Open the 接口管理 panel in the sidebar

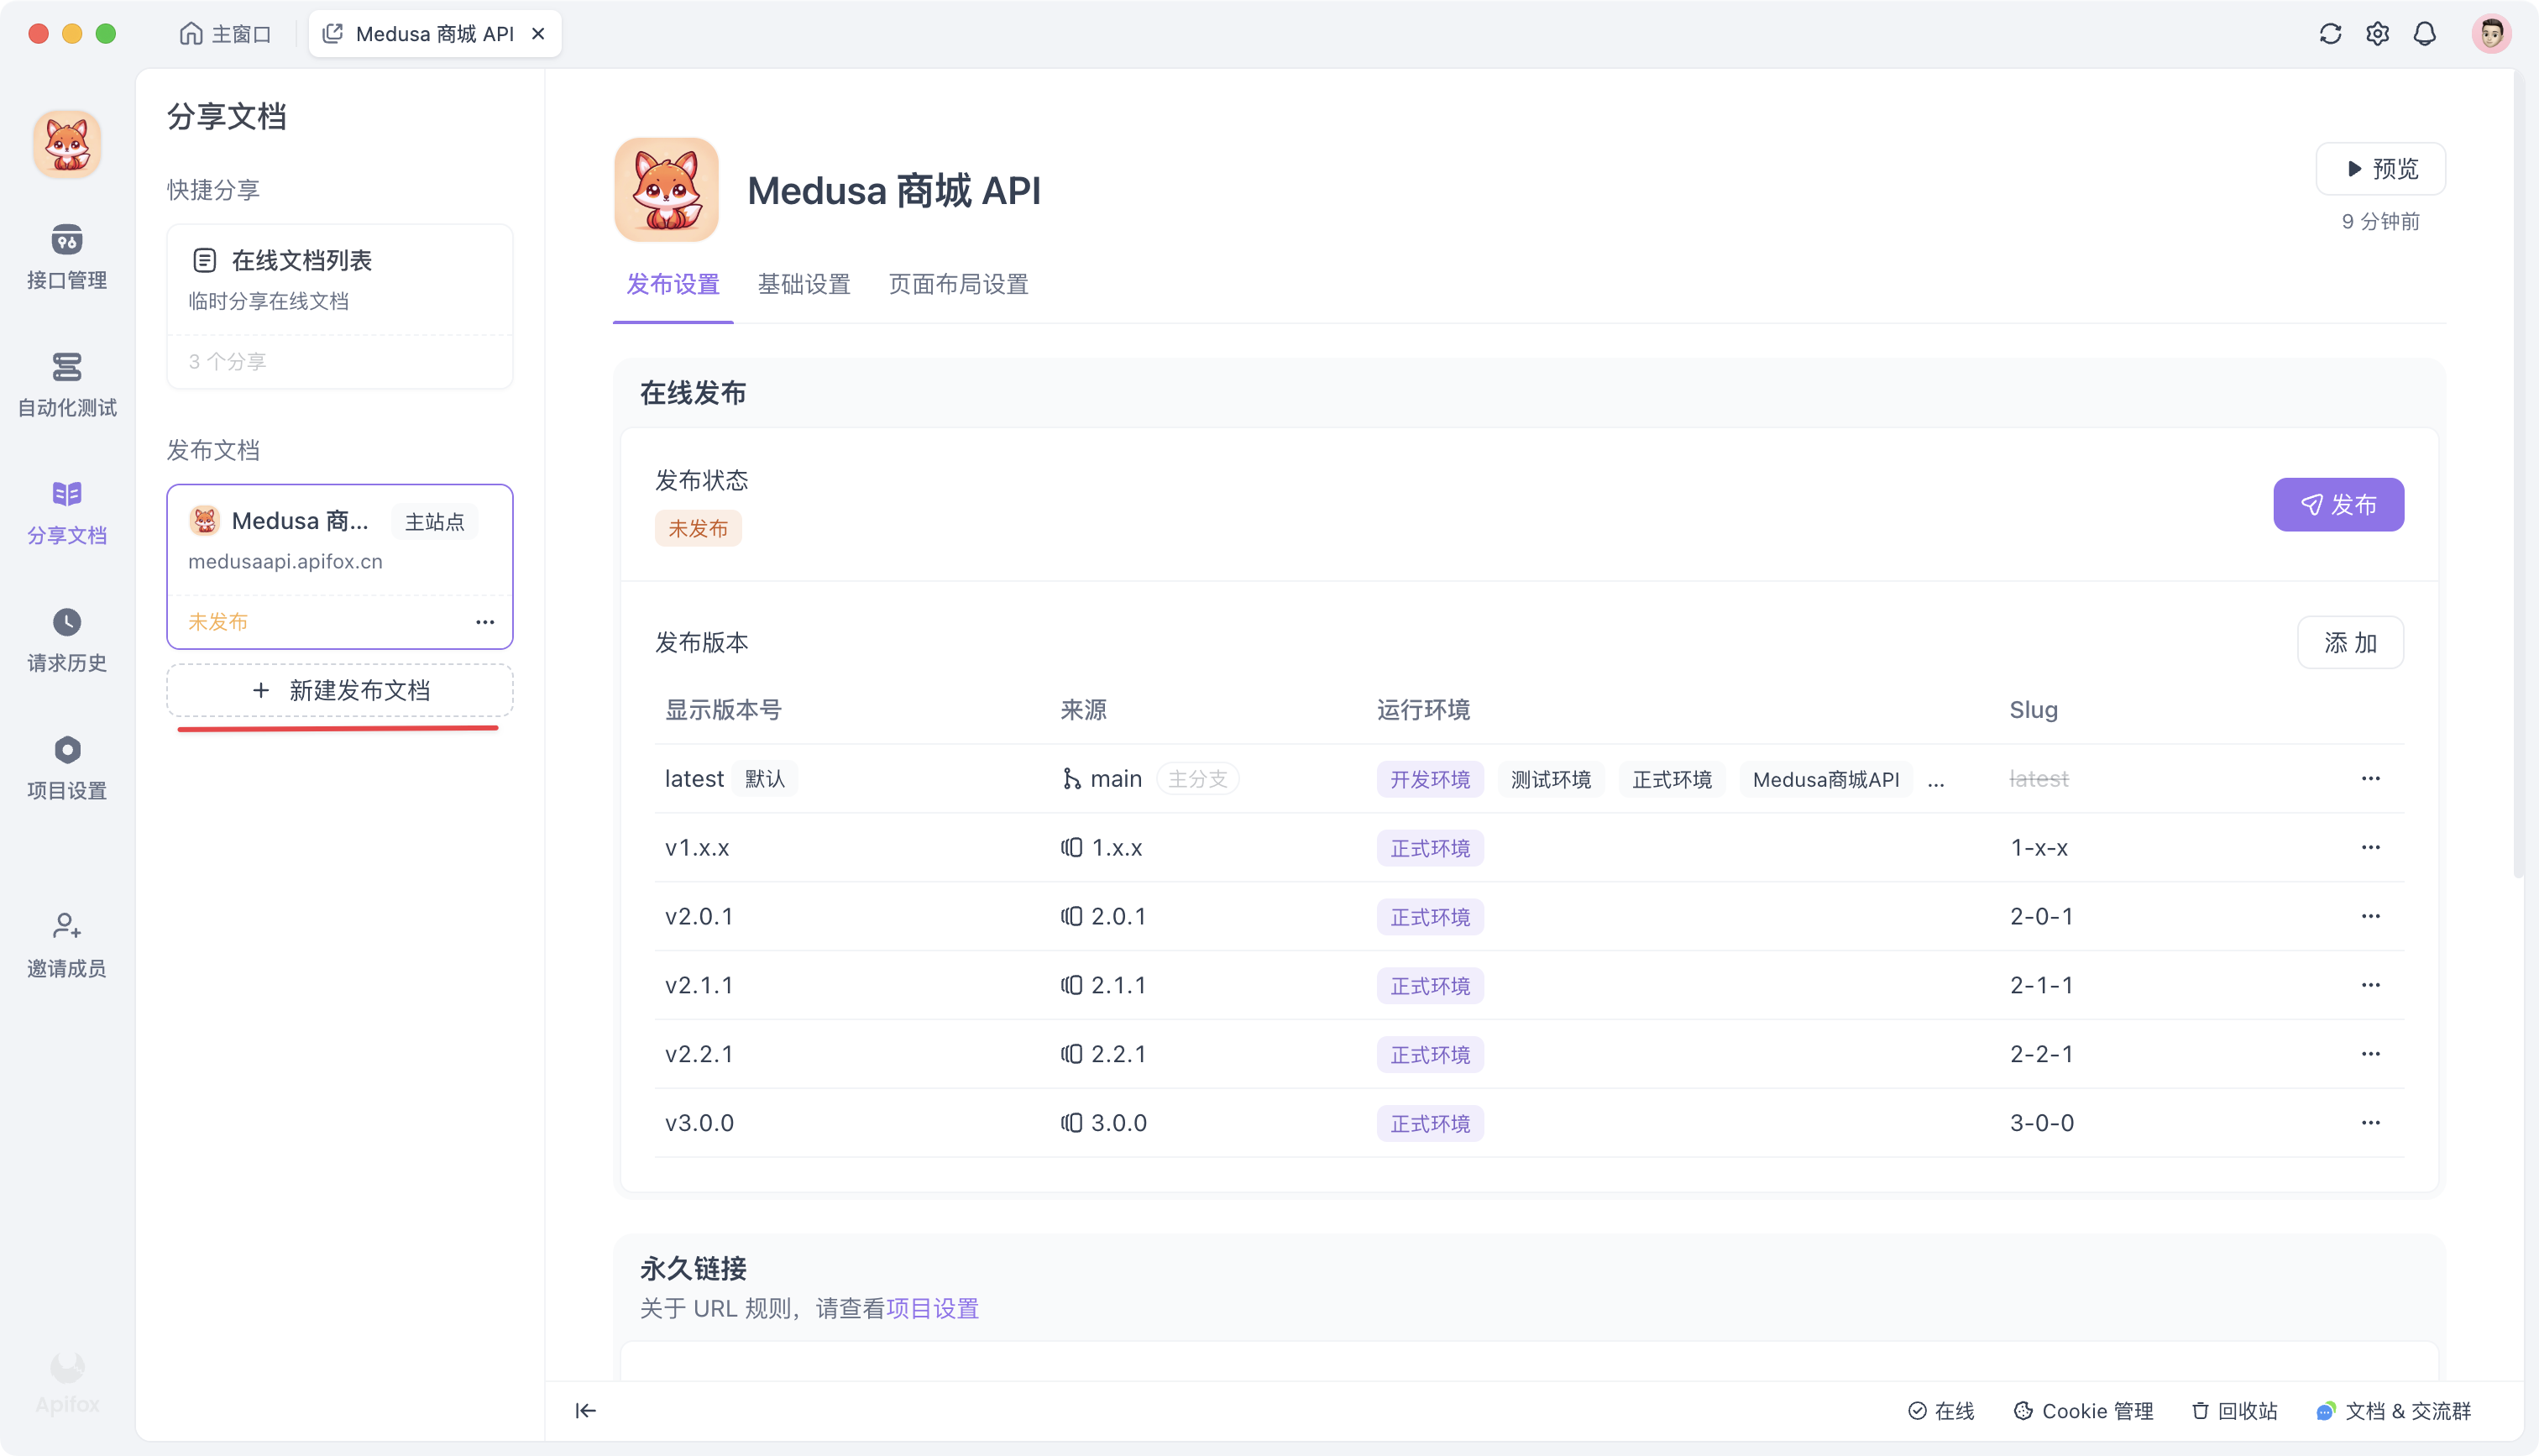click(x=66, y=258)
